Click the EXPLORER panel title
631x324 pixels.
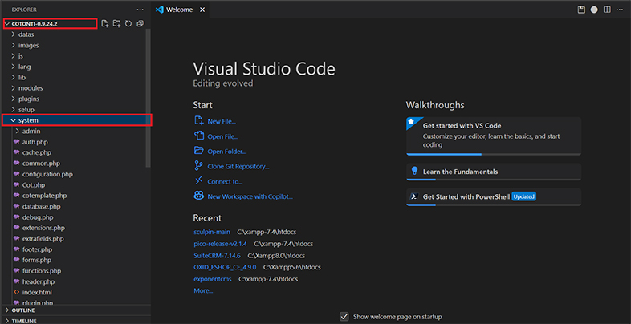[24, 10]
